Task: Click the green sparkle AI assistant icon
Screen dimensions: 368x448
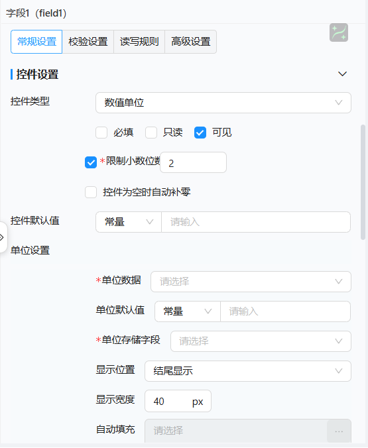Action: (339, 32)
